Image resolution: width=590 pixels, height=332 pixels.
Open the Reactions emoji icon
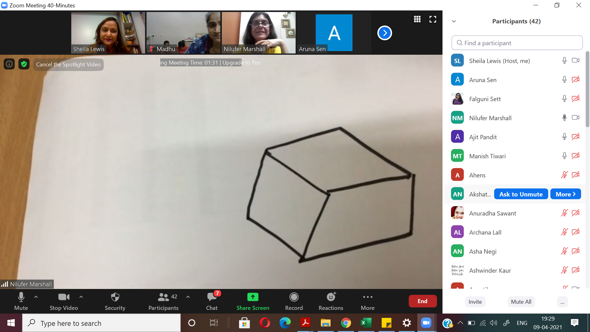331,297
